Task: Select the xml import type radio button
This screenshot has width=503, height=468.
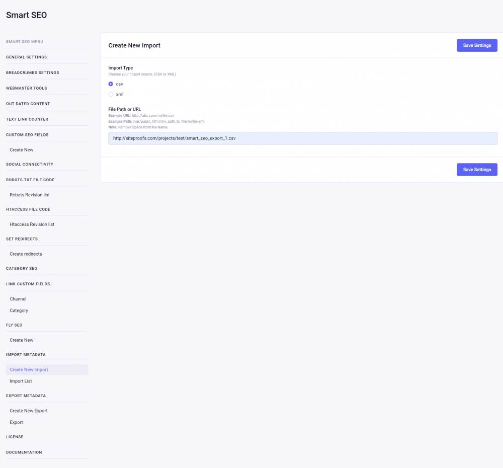Action: 111,94
